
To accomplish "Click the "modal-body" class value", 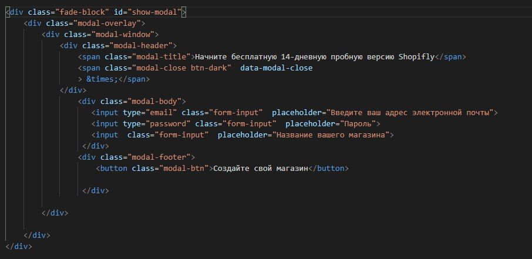I will tap(154, 102).
